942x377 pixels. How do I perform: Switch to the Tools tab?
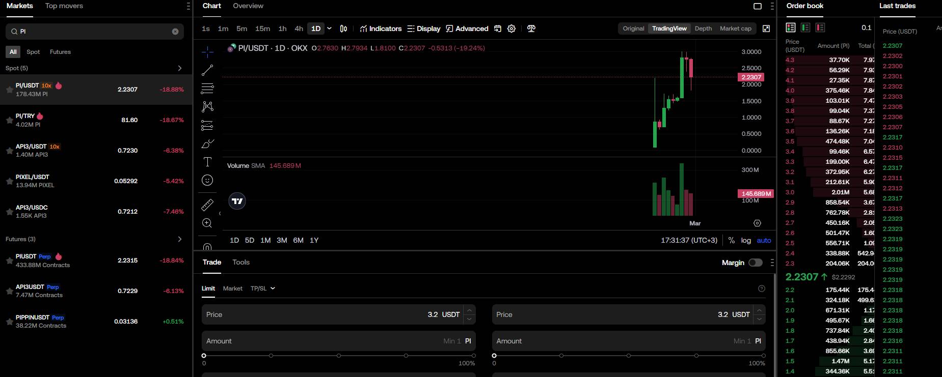[x=241, y=262]
